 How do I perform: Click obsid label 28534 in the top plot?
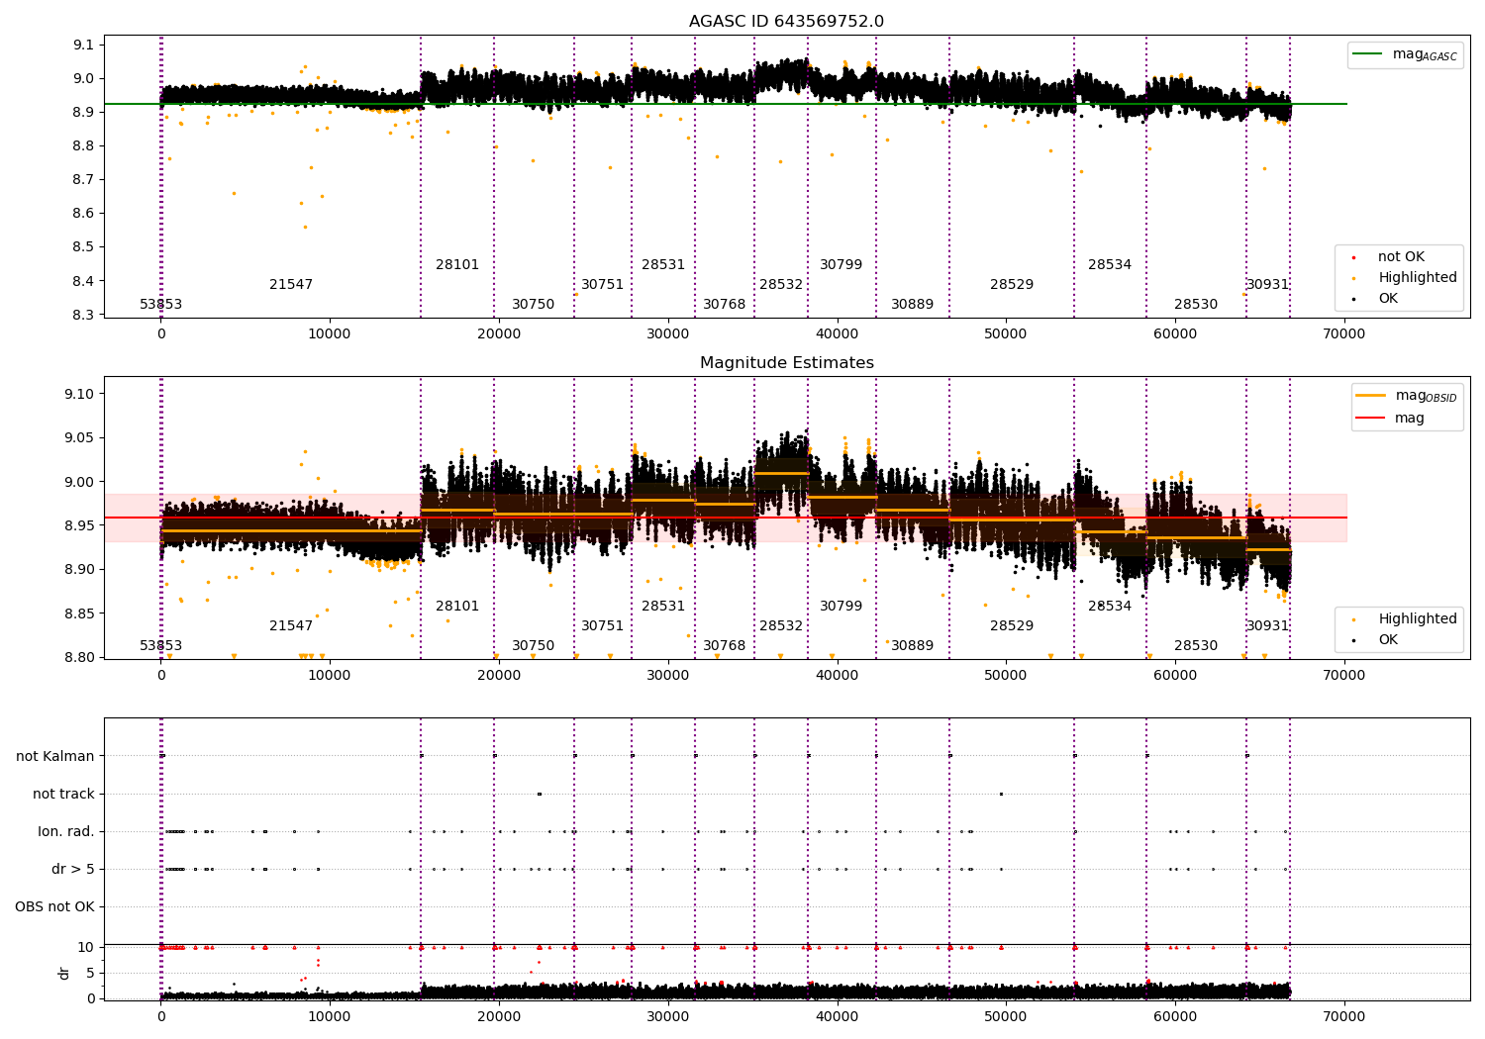pyautogui.click(x=1110, y=265)
